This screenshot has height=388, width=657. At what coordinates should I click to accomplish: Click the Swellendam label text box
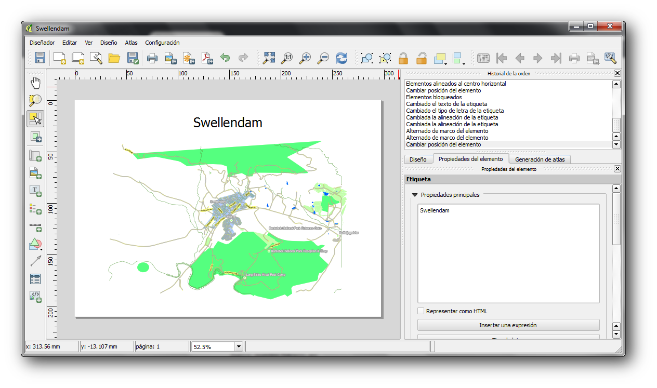coord(508,253)
